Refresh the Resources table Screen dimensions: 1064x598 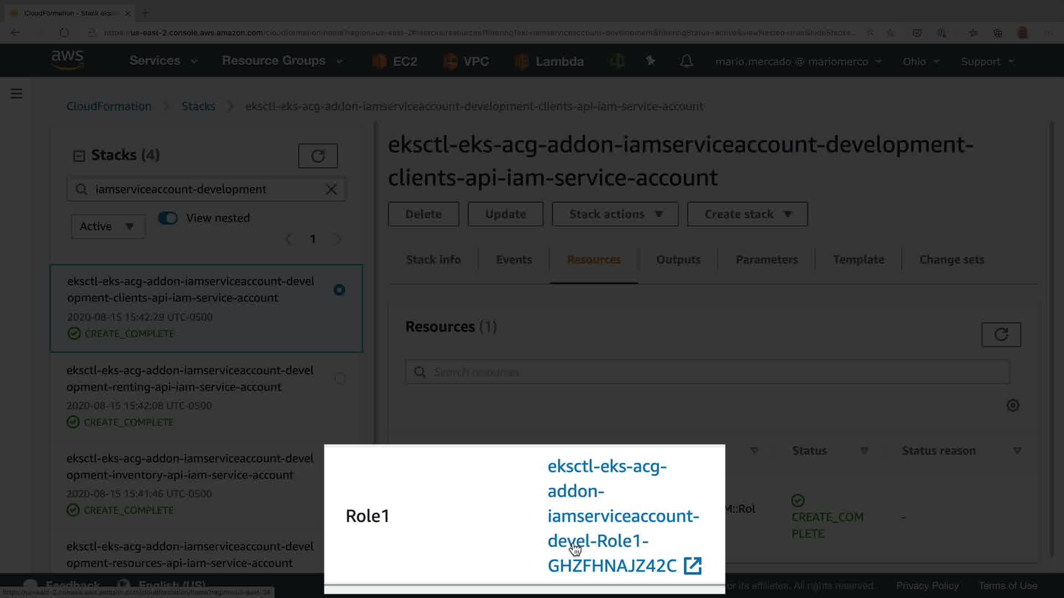click(1001, 334)
